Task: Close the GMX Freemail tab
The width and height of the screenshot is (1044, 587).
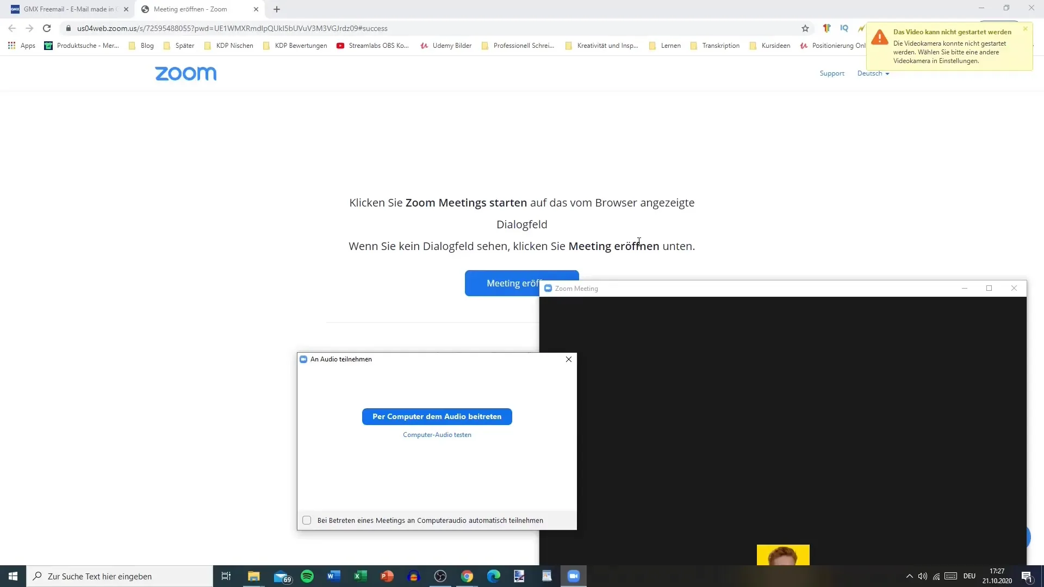Action: click(126, 9)
